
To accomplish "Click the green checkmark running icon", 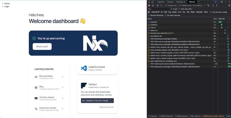I will point(34,38).
